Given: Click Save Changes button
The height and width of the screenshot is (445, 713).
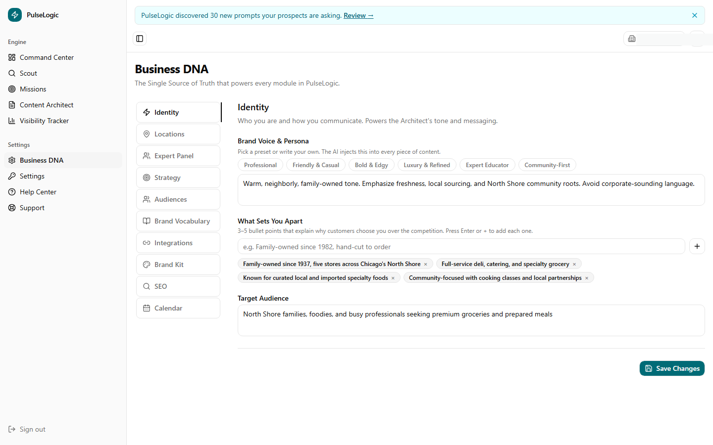Looking at the screenshot, I should tap(672, 368).
